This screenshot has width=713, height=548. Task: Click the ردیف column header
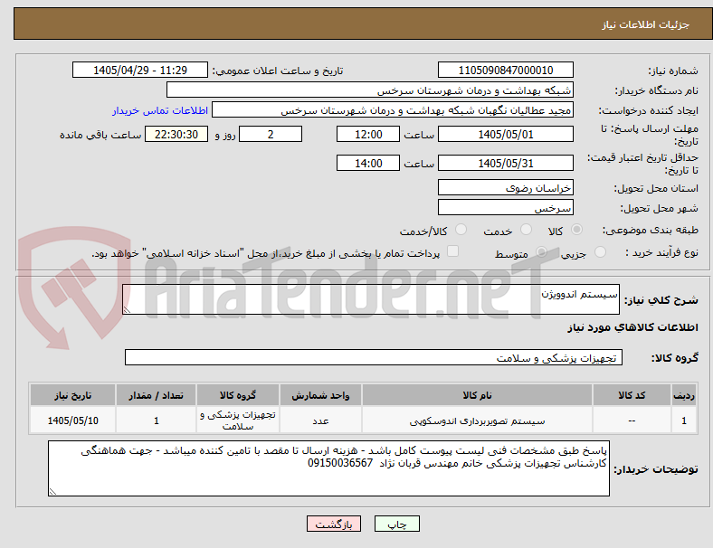[x=683, y=395]
